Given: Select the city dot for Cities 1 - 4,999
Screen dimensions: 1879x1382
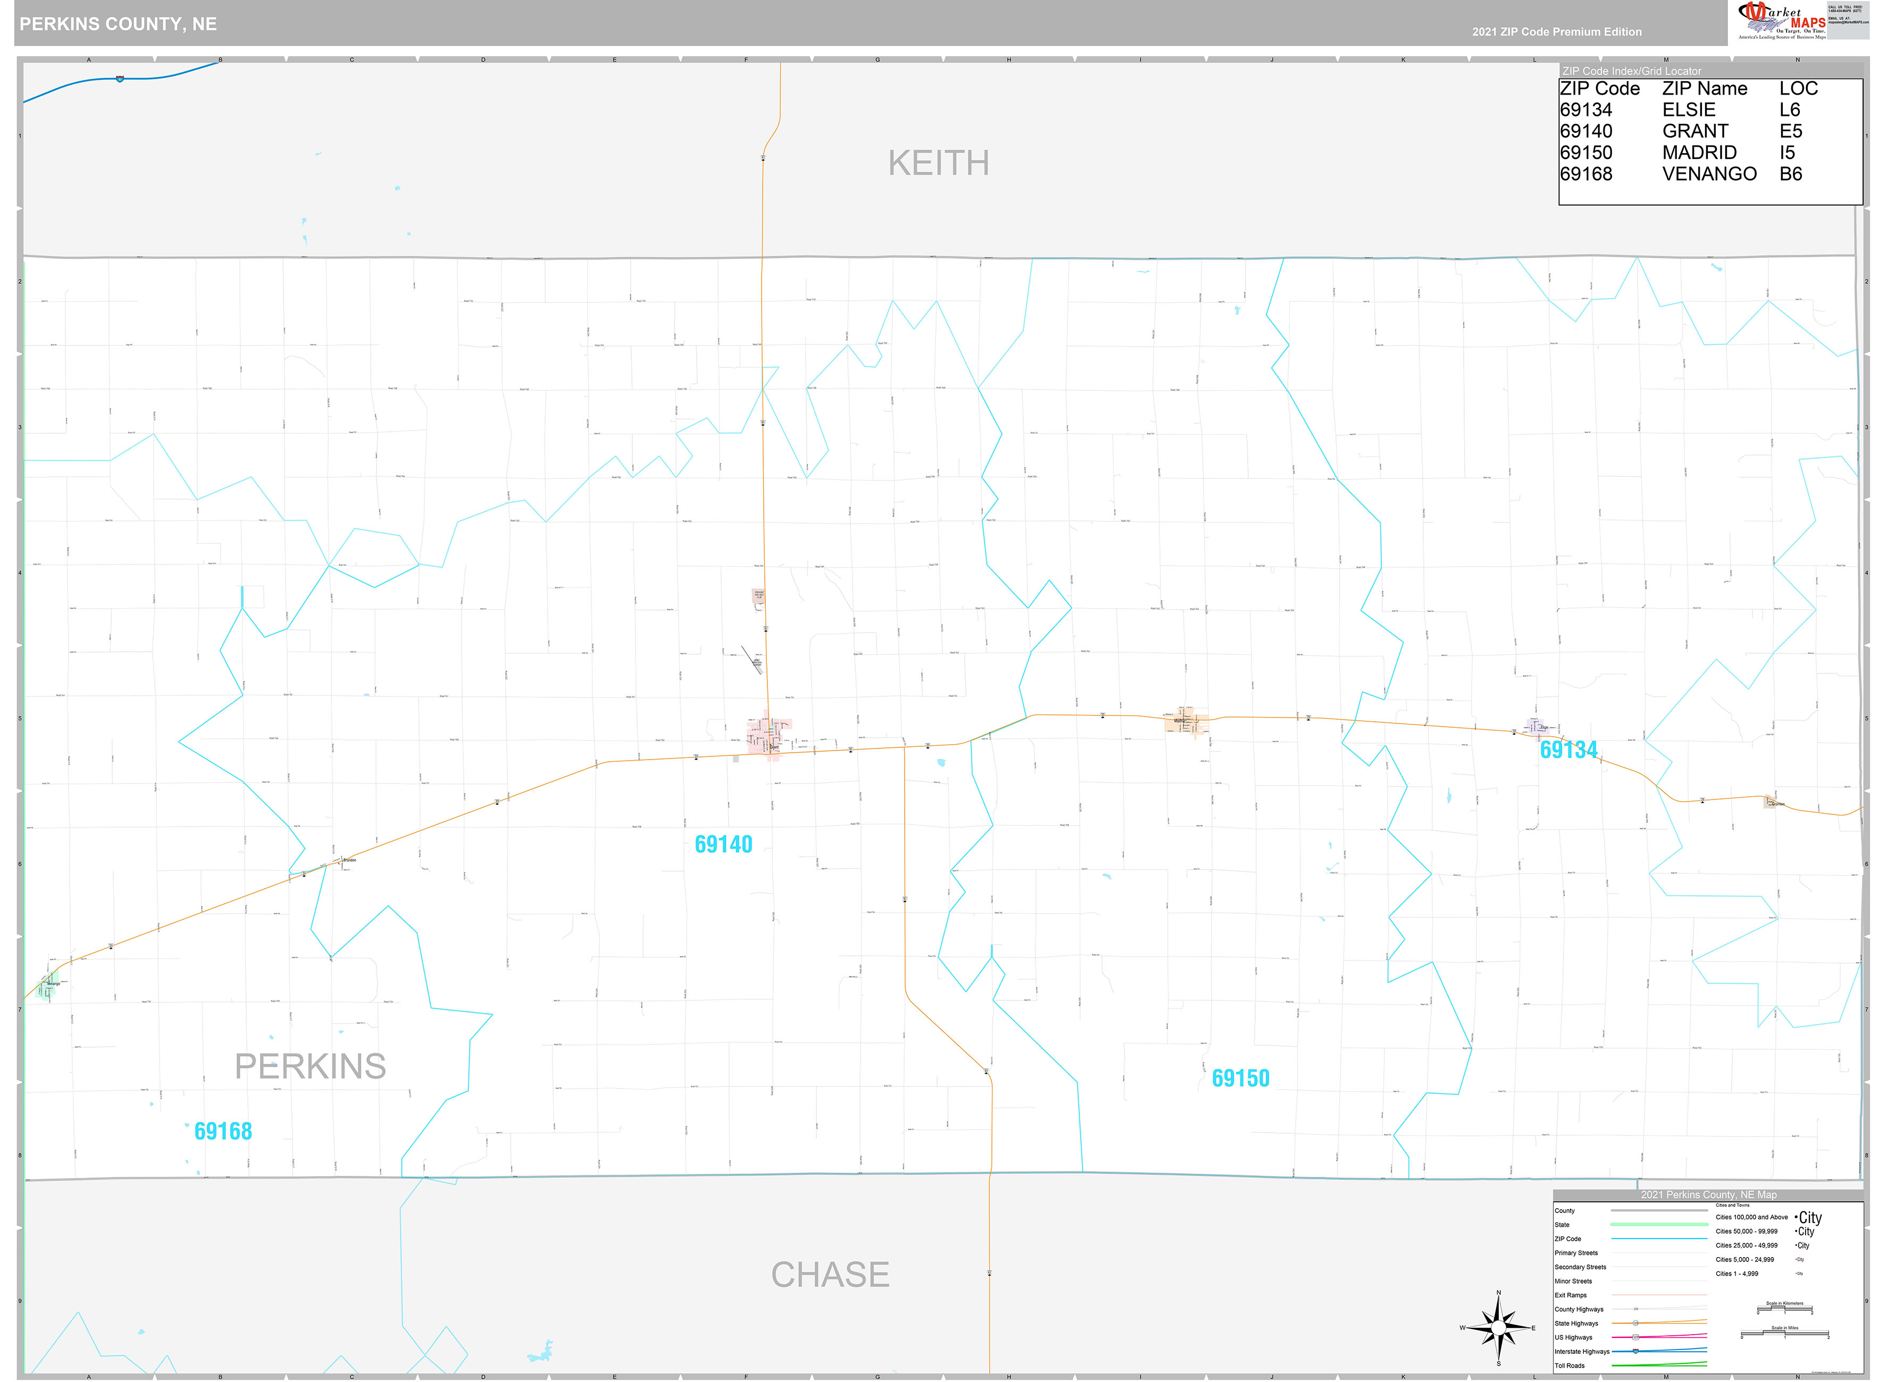Looking at the screenshot, I should 1796,1274.
